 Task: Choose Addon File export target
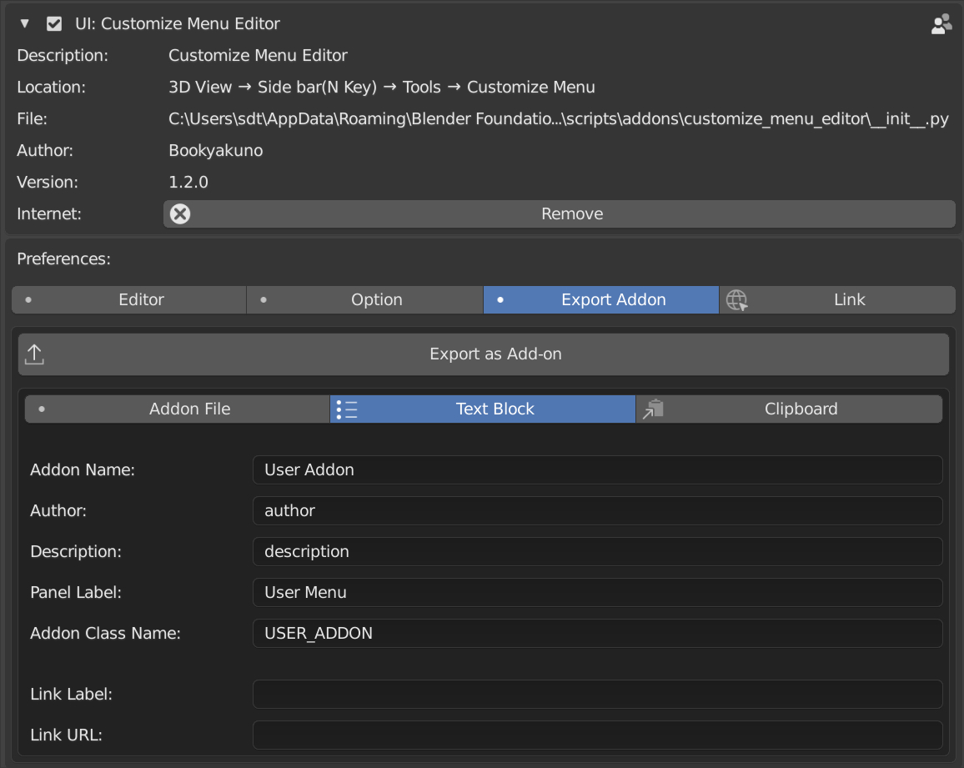coord(178,409)
